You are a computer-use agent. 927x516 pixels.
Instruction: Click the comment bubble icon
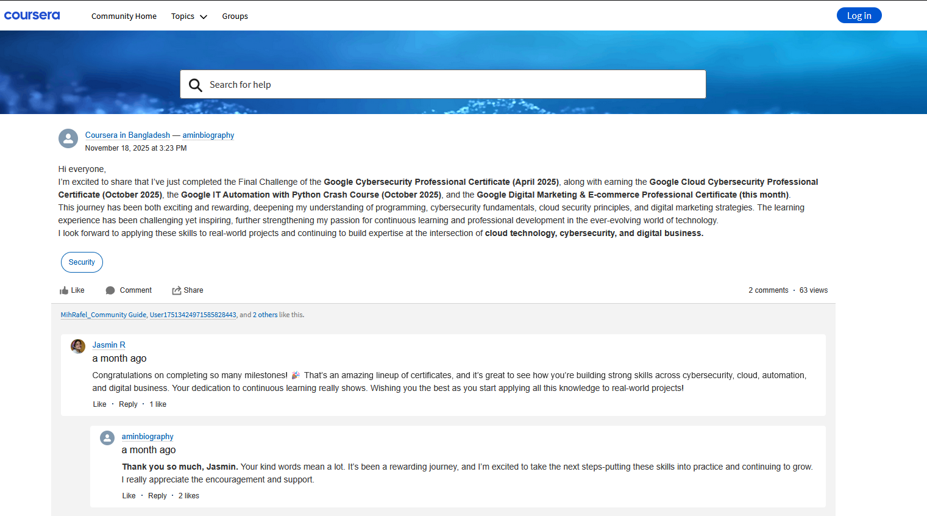110,290
